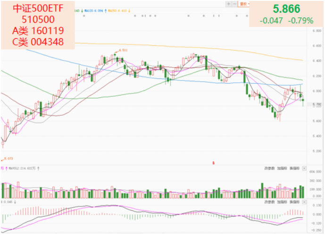Image resolution: width=333 pixels, height=239 pixels.
Task: Click the 604.000 volume axis label
Action: [315, 171]
